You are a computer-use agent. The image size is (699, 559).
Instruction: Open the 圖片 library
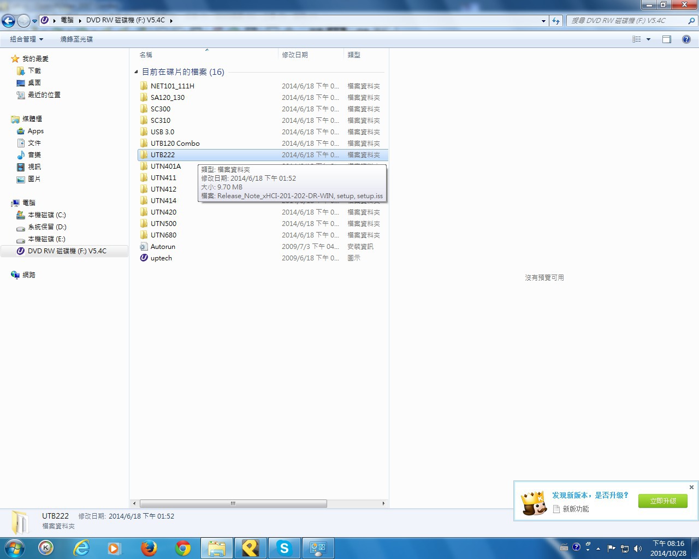point(34,179)
